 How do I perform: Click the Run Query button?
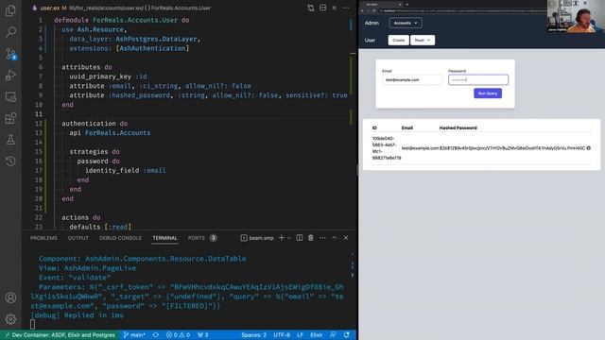point(488,93)
